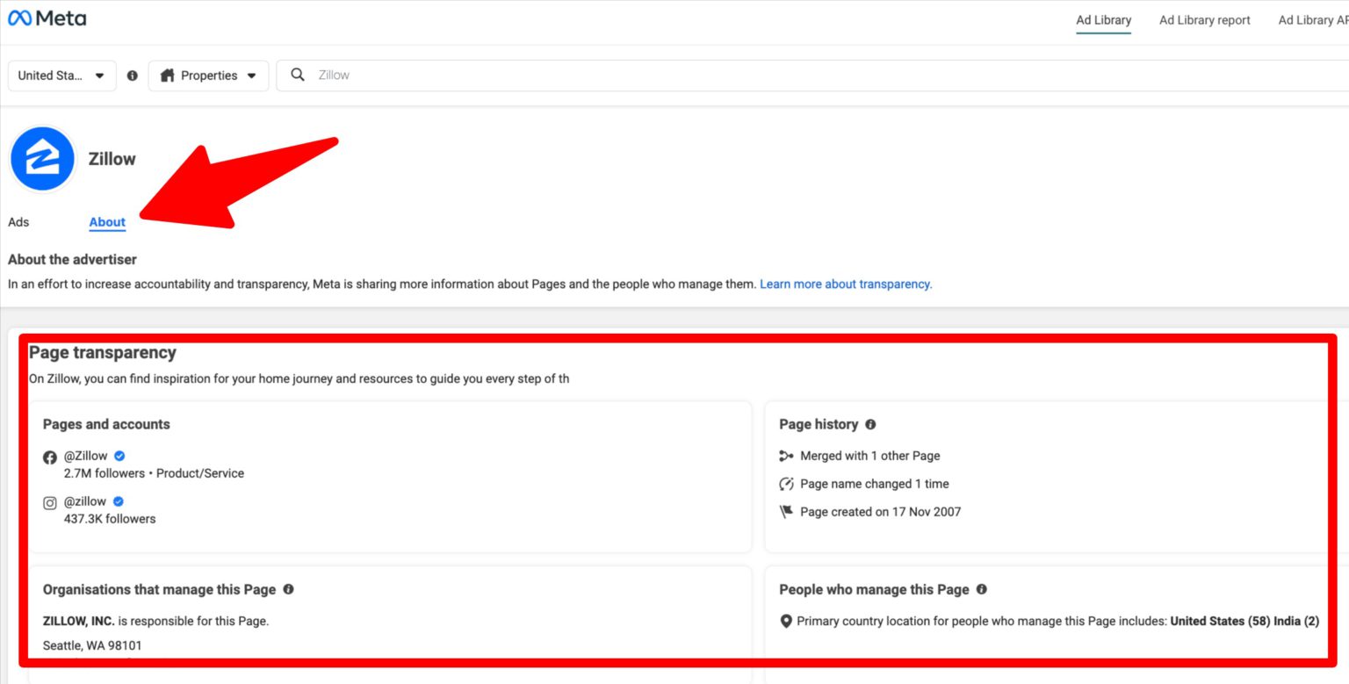Click the Zillow page profile logo
The image size is (1349, 684).
pos(42,158)
